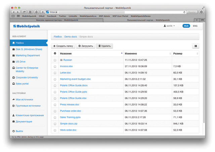This screenshot has height=152, width=215.
Task: Check the box for Letter.doc
Action: [55, 73]
